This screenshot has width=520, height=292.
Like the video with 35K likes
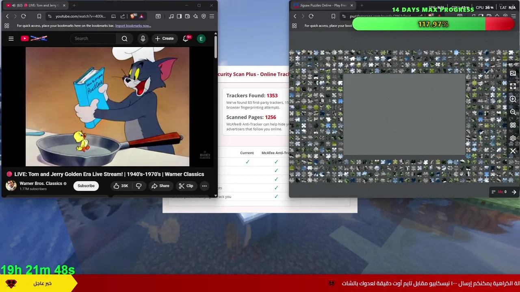coord(121,186)
